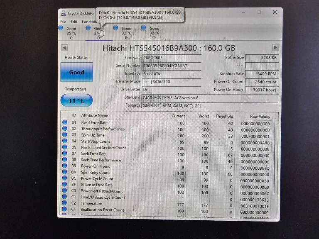Click the Interface Serial ATA field
The height and width of the screenshot is (239, 319).
tap(172, 74)
